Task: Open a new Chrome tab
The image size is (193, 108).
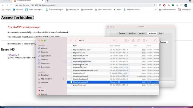Action: click(48, 1)
